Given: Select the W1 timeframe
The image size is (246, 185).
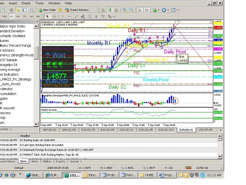Looking at the screenshot, I should (31, 16).
